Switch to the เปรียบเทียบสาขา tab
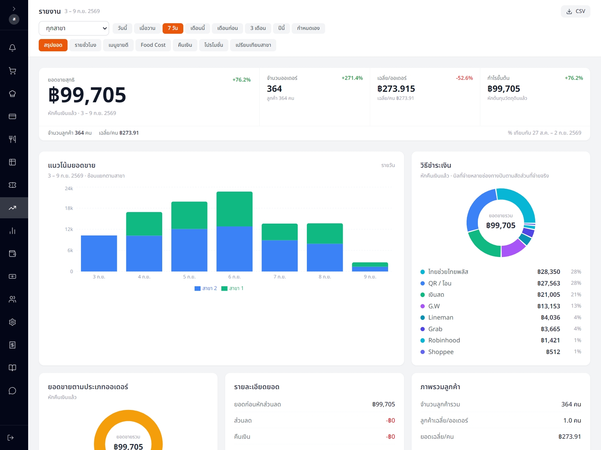 253,45
